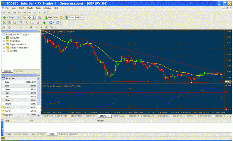Viewport: 233px width, 141px height.
Task: Open the GBPJPY,Daily chart tab
Action: [x=119, y=116]
